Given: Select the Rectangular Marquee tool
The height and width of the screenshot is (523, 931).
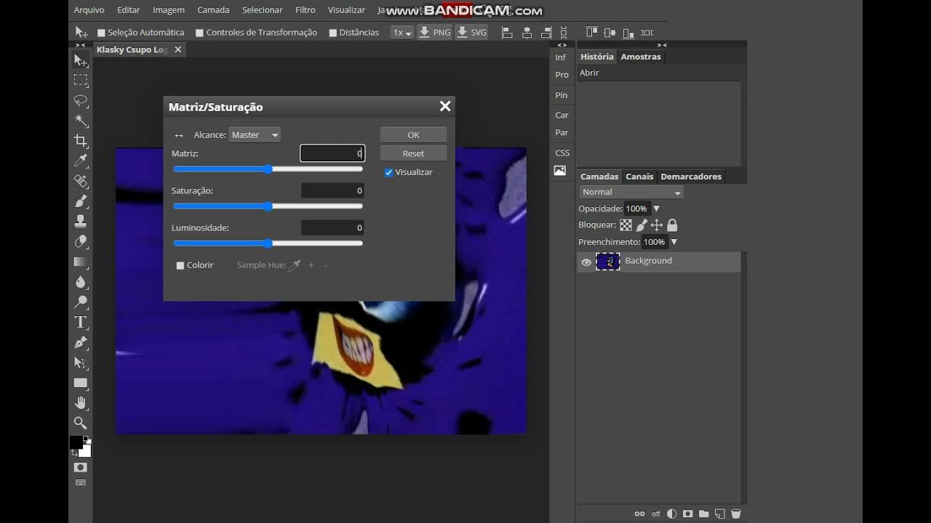Looking at the screenshot, I should pyautogui.click(x=81, y=80).
